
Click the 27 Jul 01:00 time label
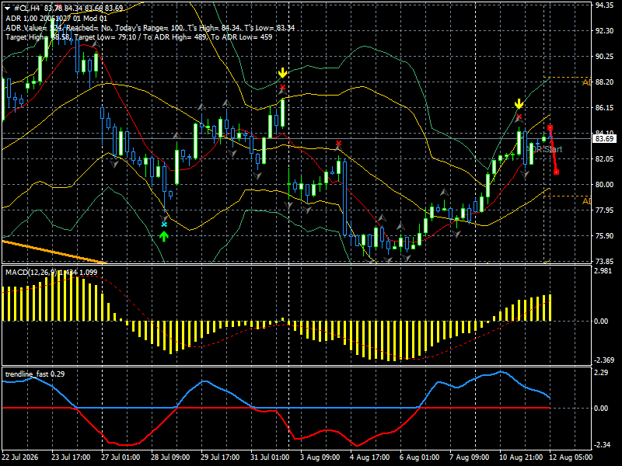tap(121, 457)
